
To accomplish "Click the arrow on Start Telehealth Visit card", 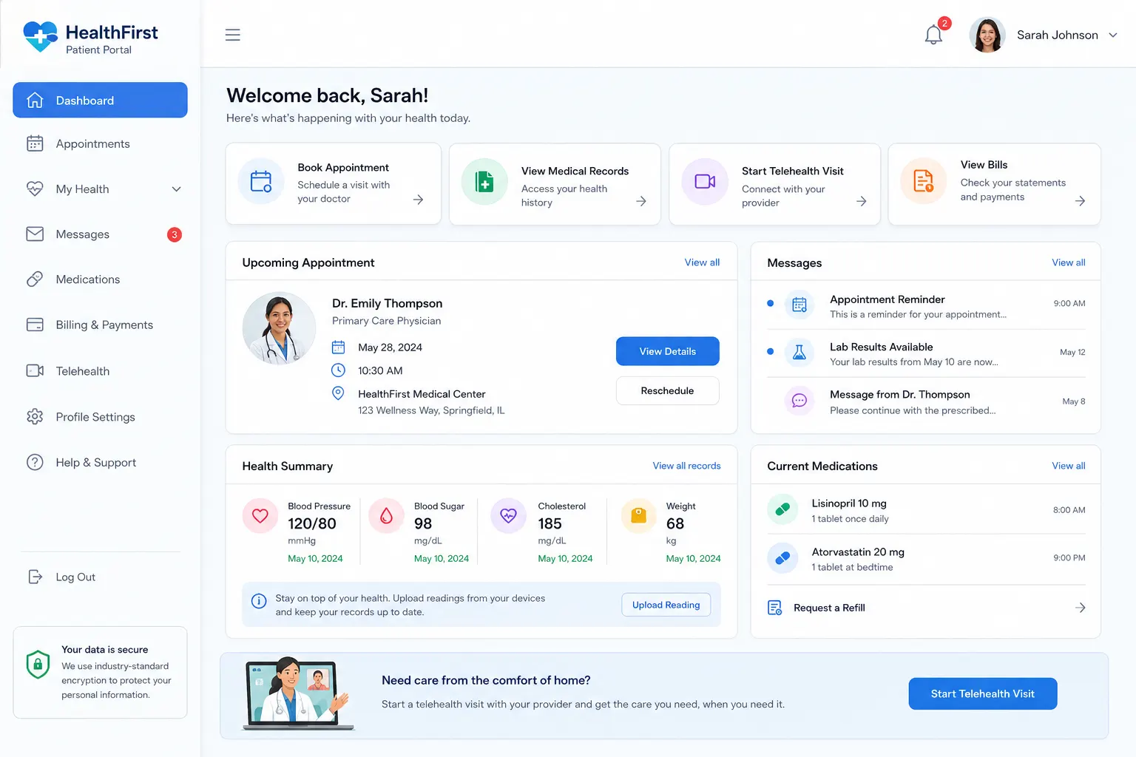I will point(861,201).
